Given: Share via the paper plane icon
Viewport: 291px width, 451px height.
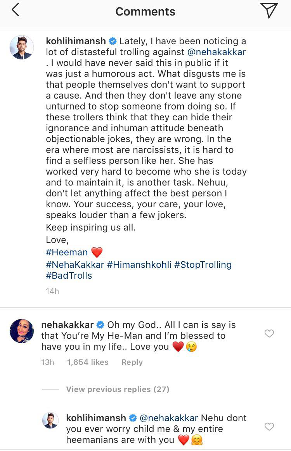Looking at the screenshot, I should pyautogui.click(x=270, y=11).
